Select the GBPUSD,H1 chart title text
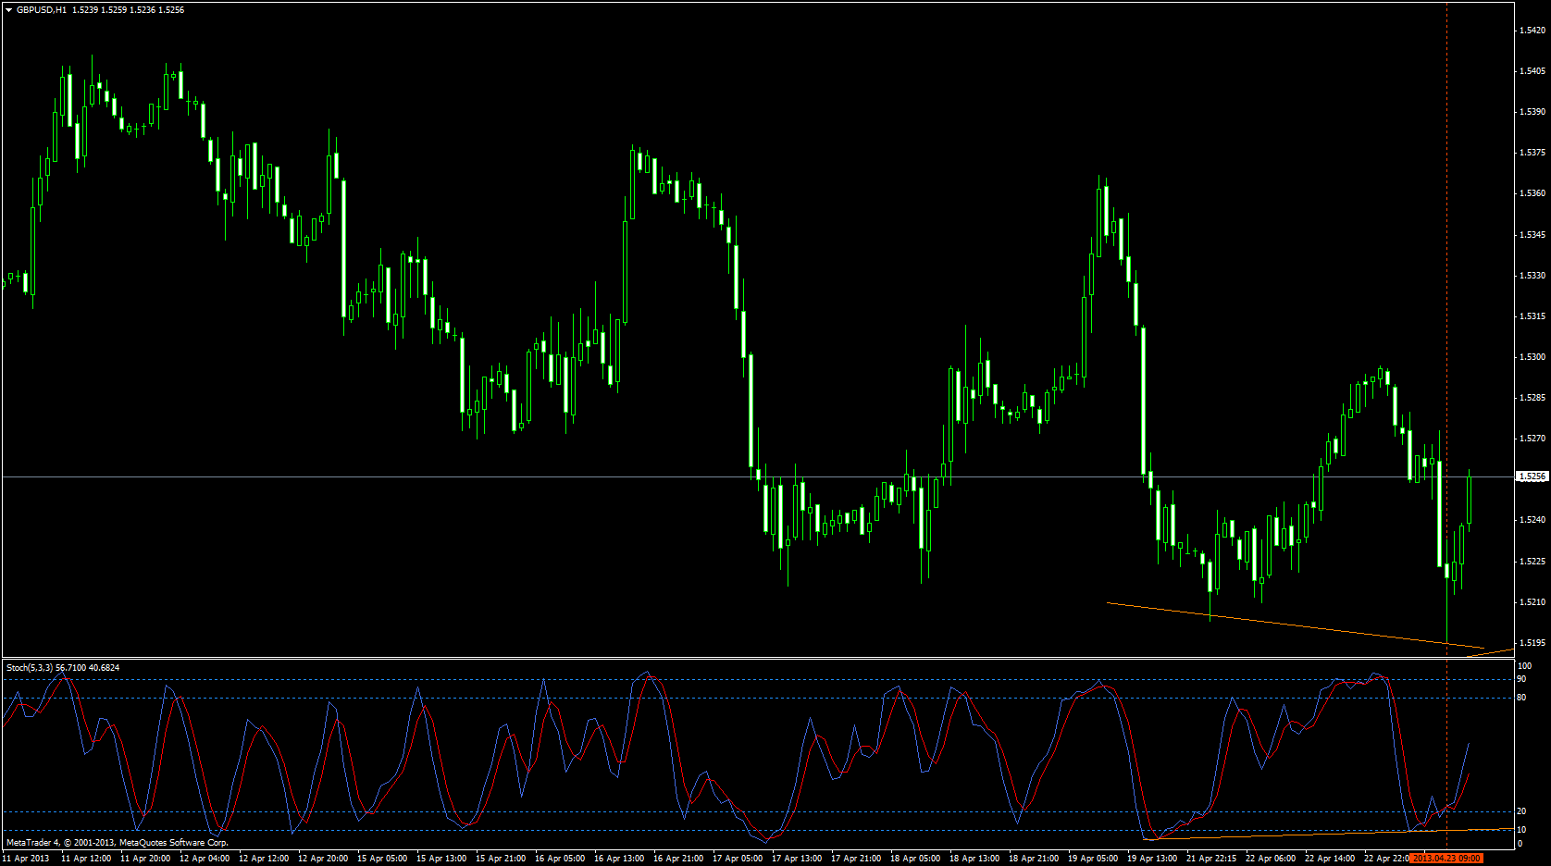The image size is (1551, 866). [42, 10]
